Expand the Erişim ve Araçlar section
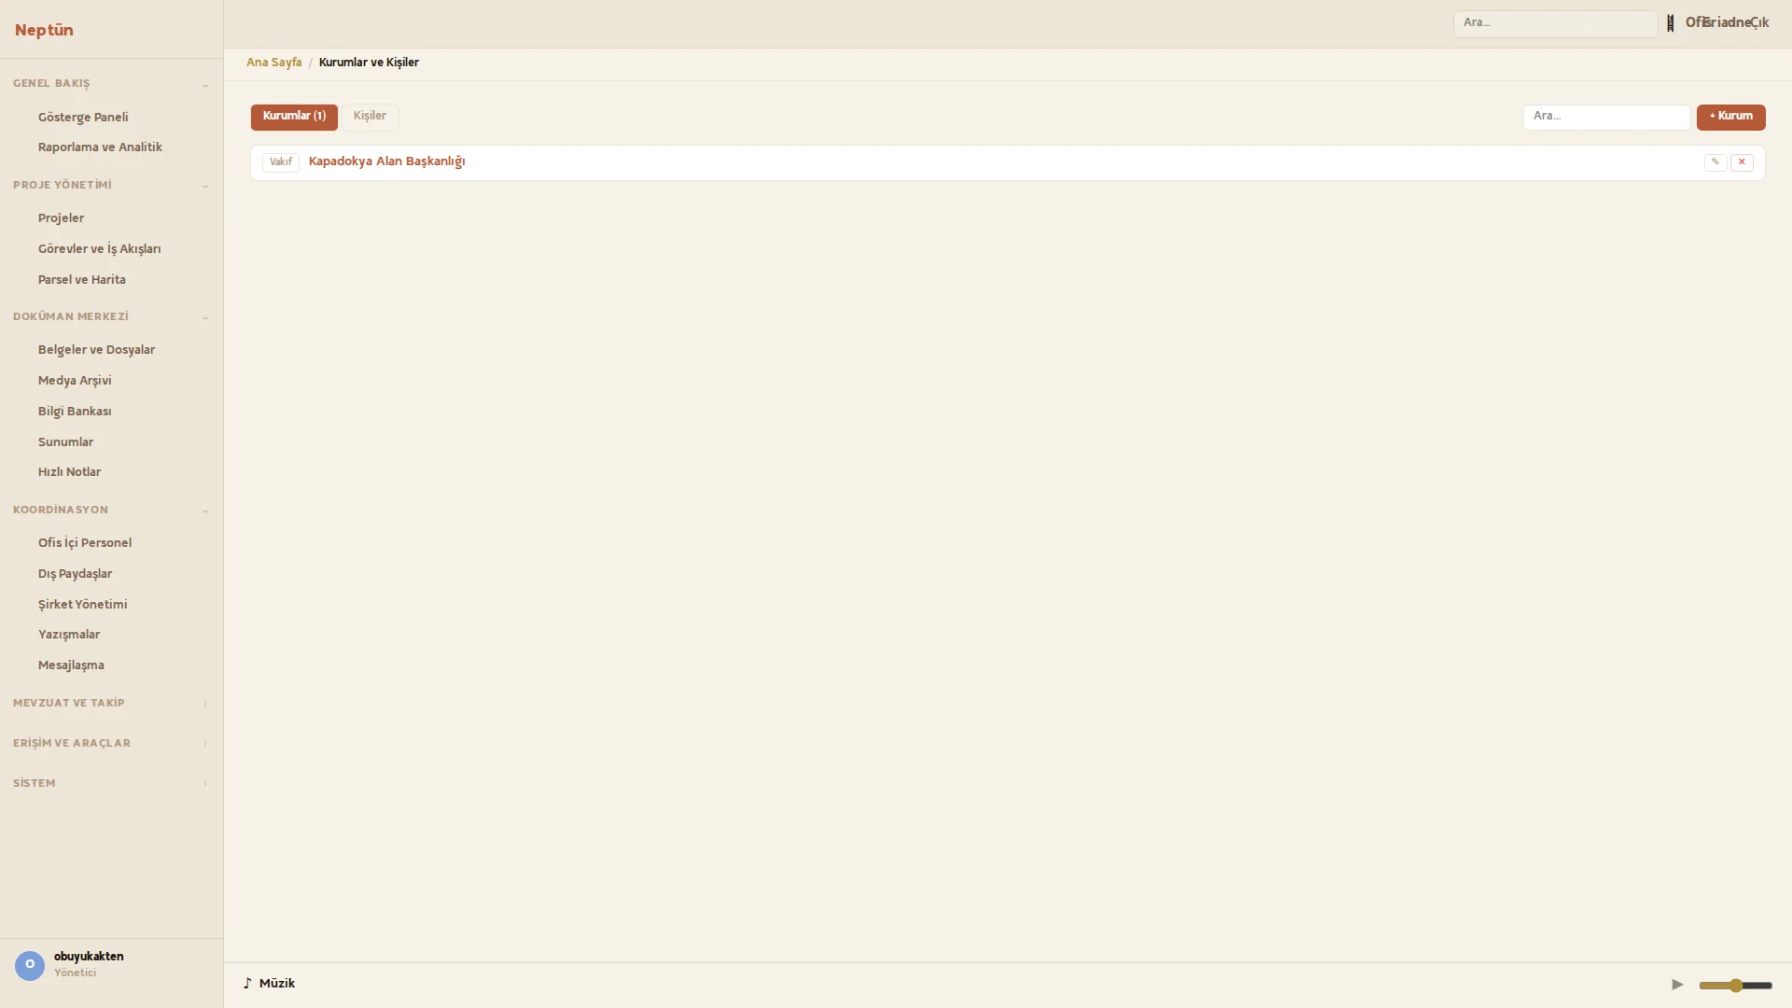The height and width of the screenshot is (1008, 1792). tap(111, 744)
